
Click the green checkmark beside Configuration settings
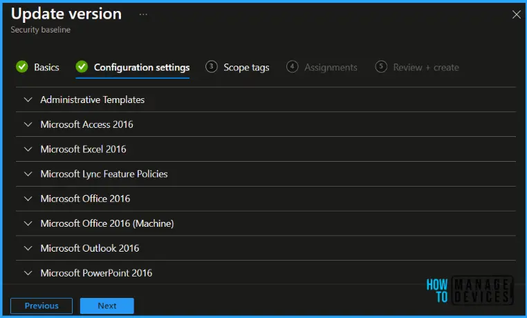pyautogui.click(x=82, y=67)
